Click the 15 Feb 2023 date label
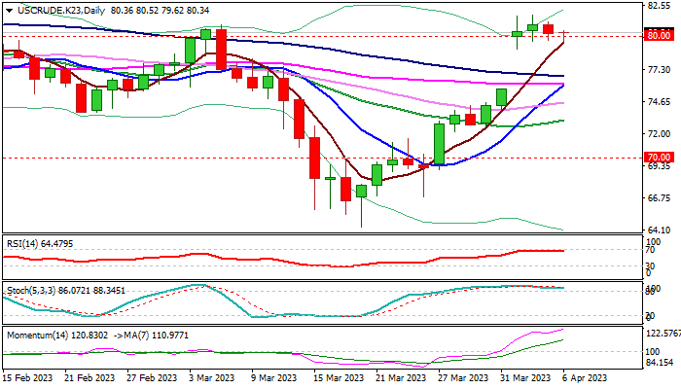Image resolution: width=681 pixels, height=389 pixels. tap(28, 377)
